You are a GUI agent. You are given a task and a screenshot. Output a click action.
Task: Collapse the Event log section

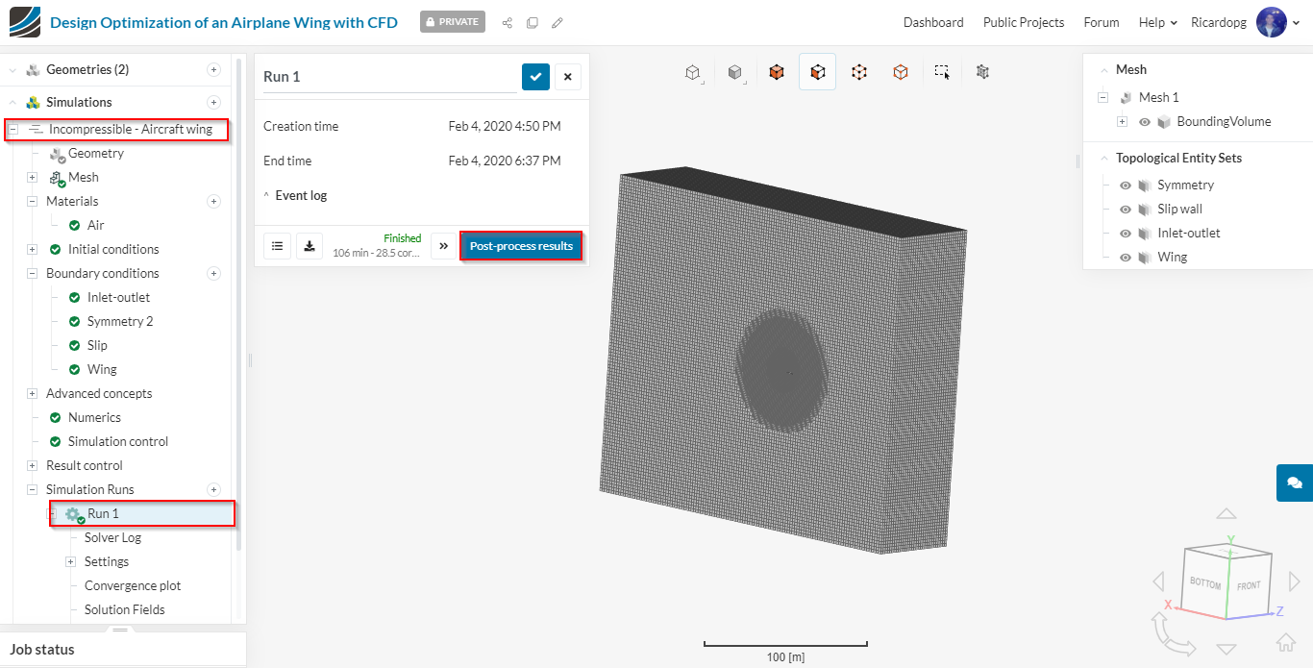coord(266,195)
